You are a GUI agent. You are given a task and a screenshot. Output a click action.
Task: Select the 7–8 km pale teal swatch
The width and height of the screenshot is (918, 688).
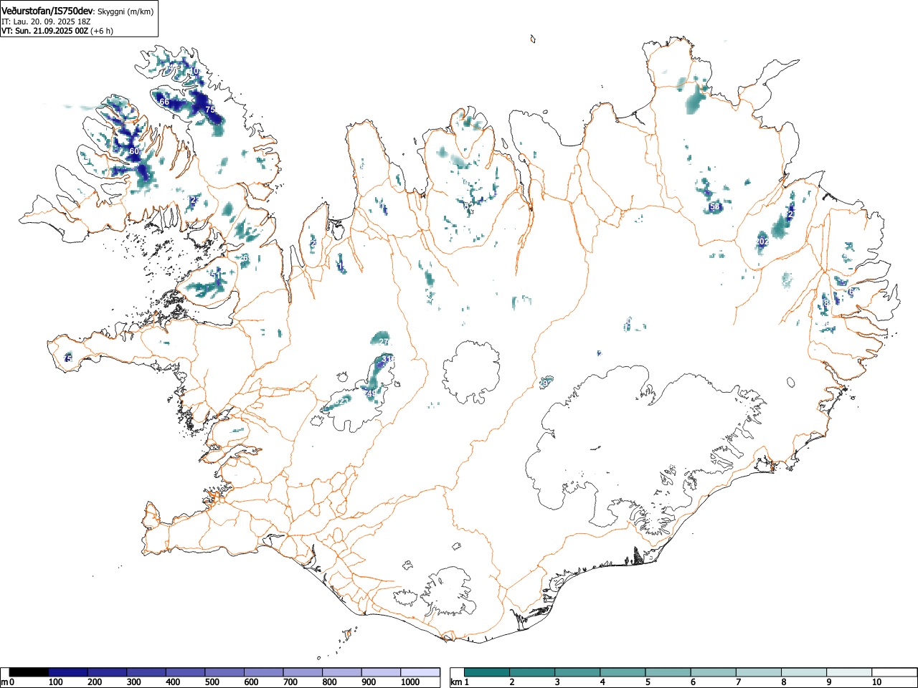click(x=759, y=672)
